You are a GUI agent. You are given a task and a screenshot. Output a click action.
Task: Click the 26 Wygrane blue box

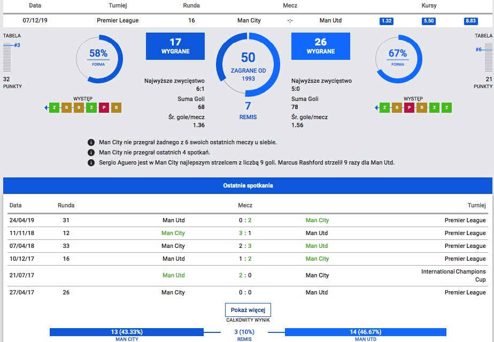pyautogui.click(x=321, y=46)
